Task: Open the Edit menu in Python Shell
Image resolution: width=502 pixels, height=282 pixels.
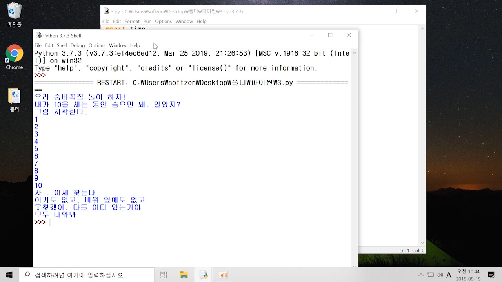Action: [49, 45]
